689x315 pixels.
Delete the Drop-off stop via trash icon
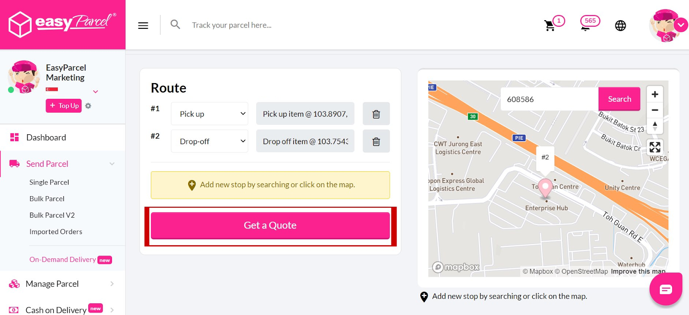[x=376, y=141]
